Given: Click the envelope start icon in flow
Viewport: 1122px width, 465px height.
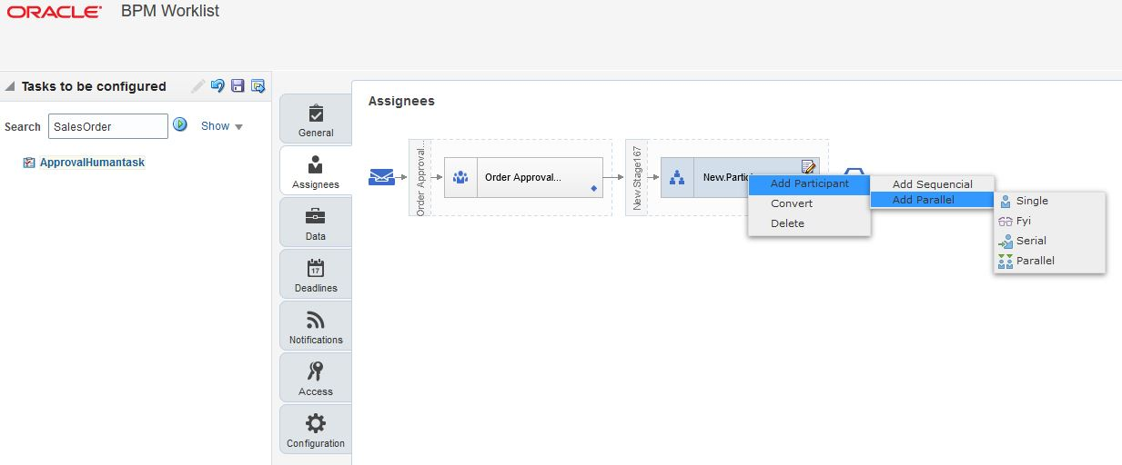Looking at the screenshot, I should 381,177.
